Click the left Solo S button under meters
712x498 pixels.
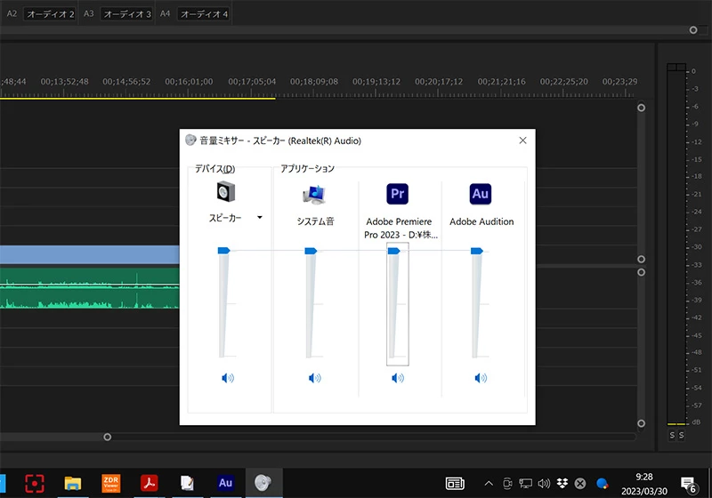pyautogui.click(x=672, y=435)
